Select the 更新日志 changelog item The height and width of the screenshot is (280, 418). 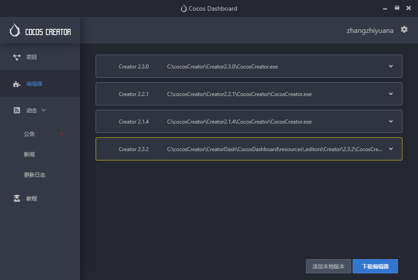pyautogui.click(x=35, y=175)
